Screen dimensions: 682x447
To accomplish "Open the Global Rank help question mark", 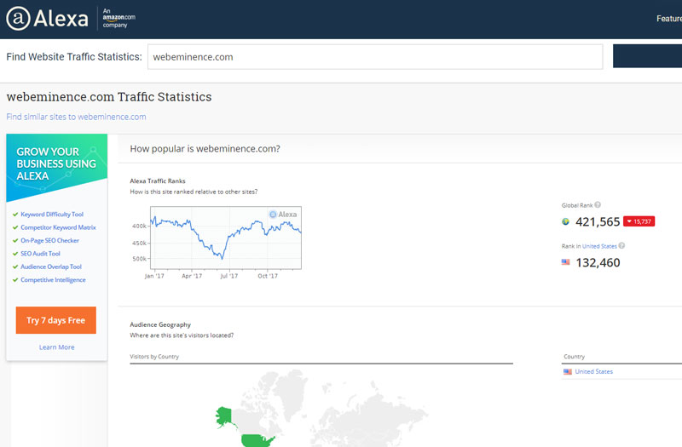I will click(598, 204).
